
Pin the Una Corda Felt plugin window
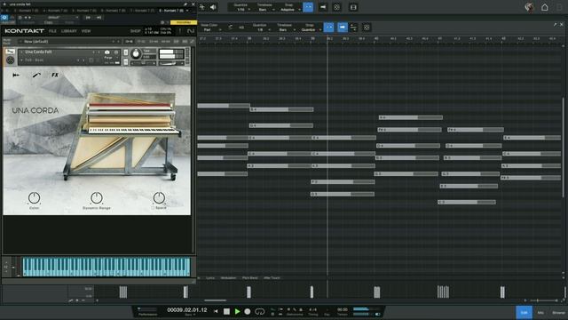point(185,4)
